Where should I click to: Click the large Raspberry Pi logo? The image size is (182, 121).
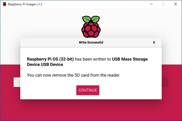(x=91, y=27)
